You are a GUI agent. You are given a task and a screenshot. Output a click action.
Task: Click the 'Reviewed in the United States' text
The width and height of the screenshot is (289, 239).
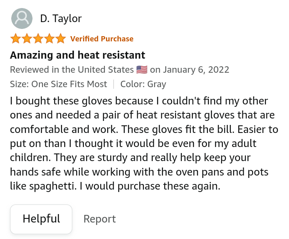[x=72, y=70]
